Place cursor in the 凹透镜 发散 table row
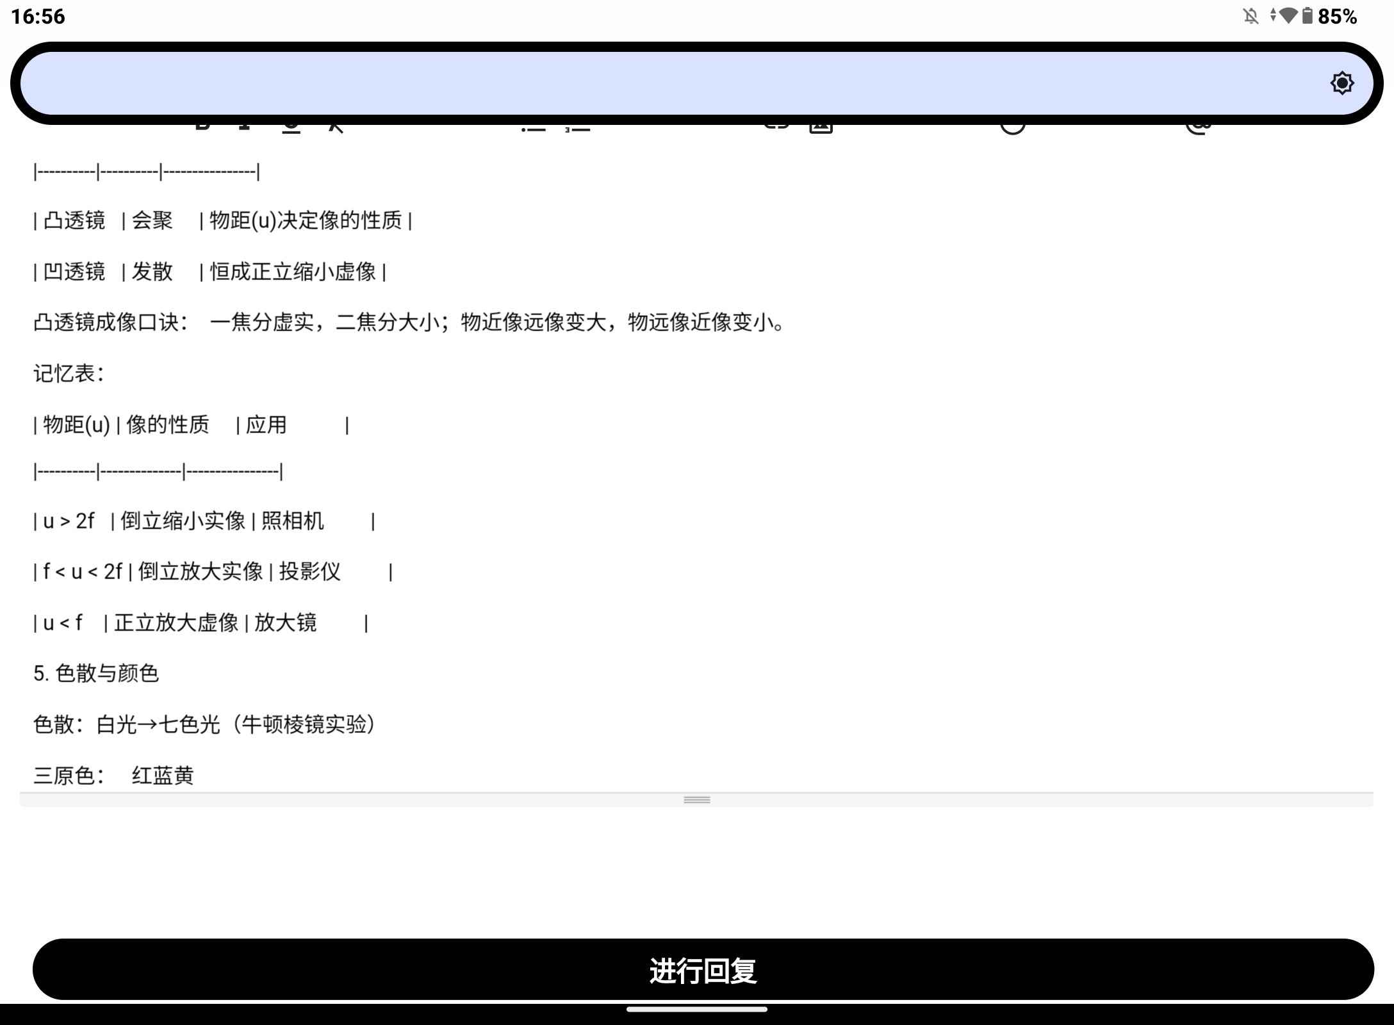This screenshot has width=1394, height=1025. pyautogui.click(x=209, y=272)
